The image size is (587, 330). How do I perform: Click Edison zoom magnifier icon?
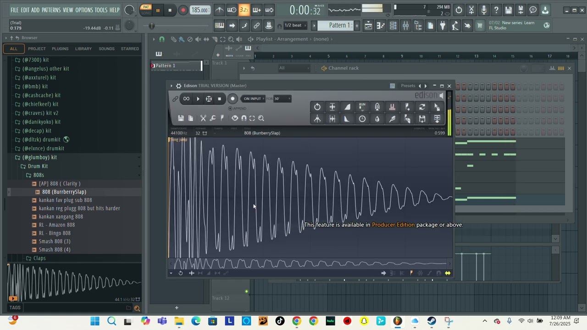(261, 118)
